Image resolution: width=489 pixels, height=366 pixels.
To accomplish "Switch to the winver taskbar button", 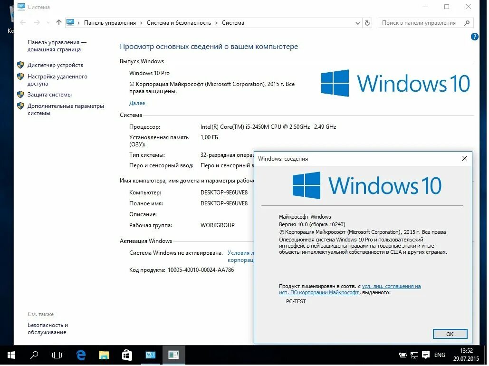I will (174, 355).
